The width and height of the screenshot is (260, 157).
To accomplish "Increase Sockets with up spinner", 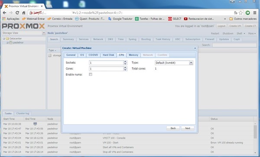I will click(x=125, y=62).
